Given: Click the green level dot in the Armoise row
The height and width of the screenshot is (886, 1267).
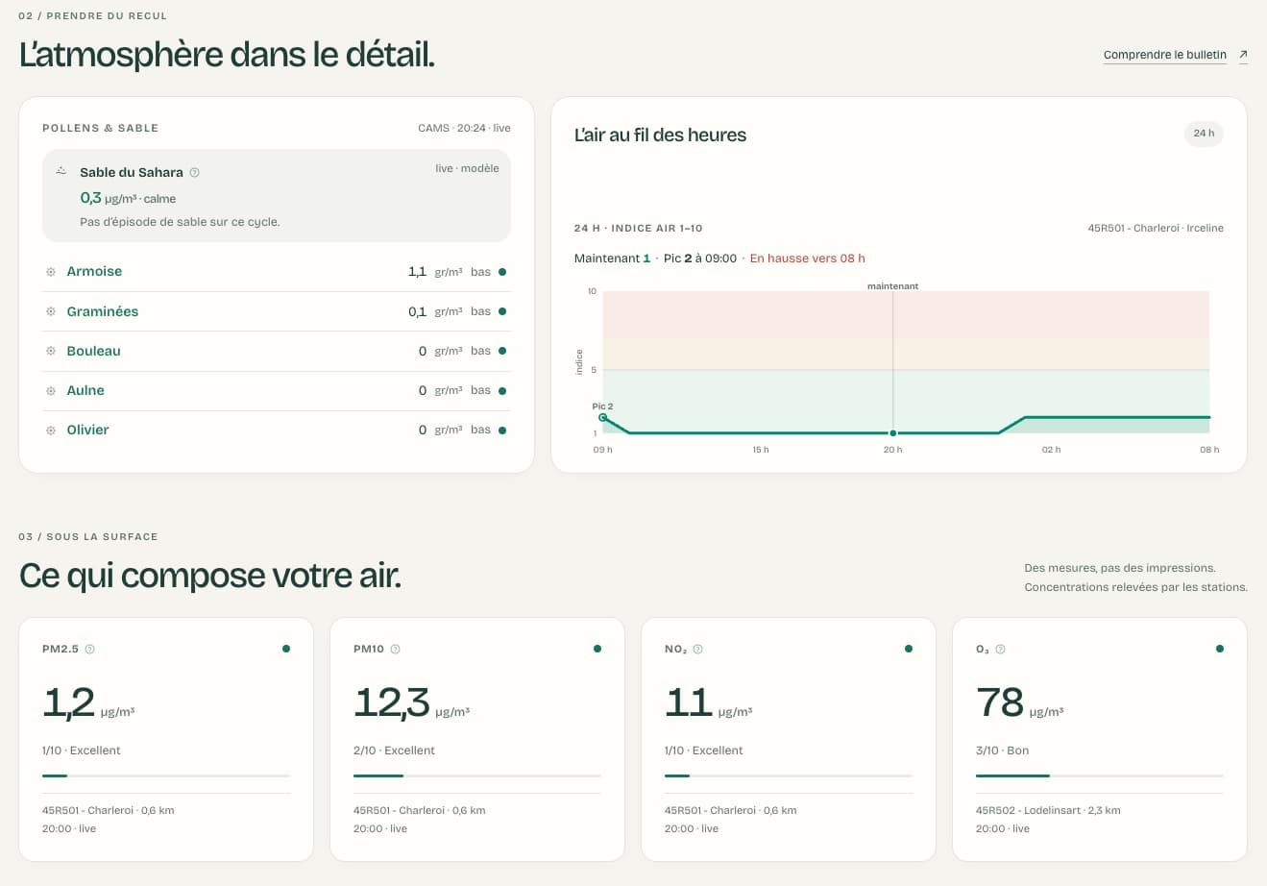Looking at the screenshot, I should click(502, 272).
